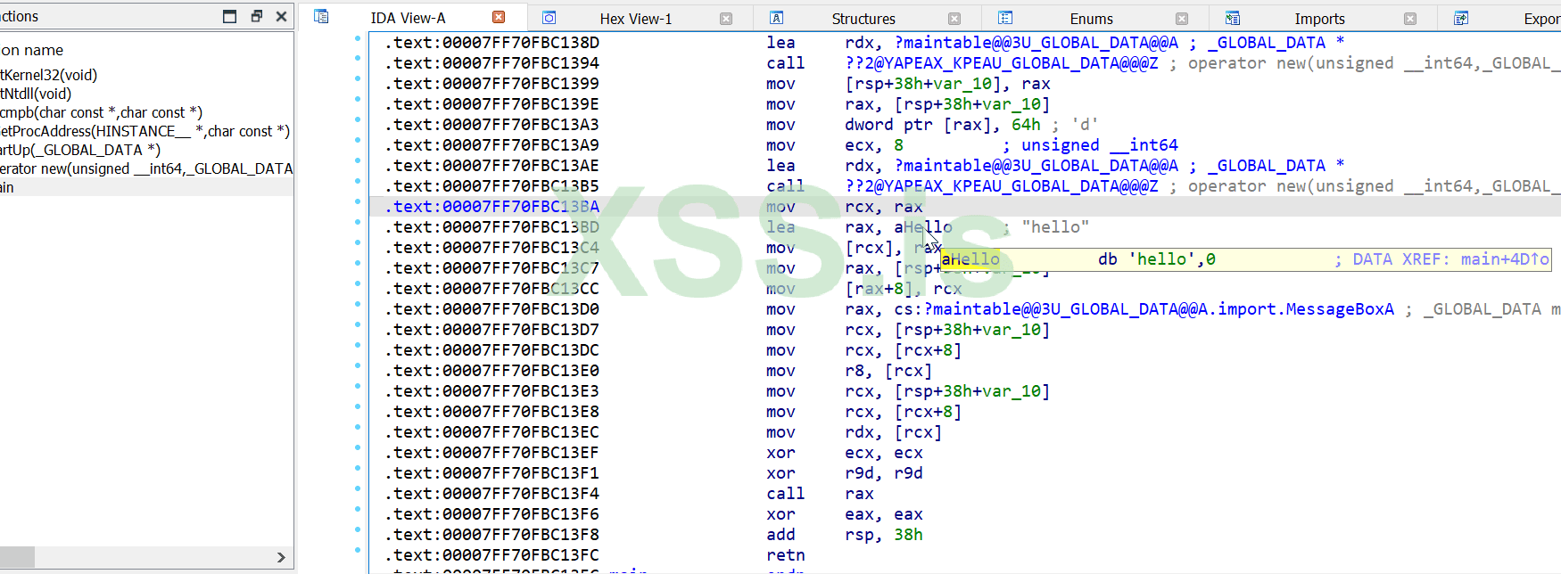Screen dimensions: 1561x574
Task: Float the Functions panel window
Action: pyautogui.click(x=256, y=16)
